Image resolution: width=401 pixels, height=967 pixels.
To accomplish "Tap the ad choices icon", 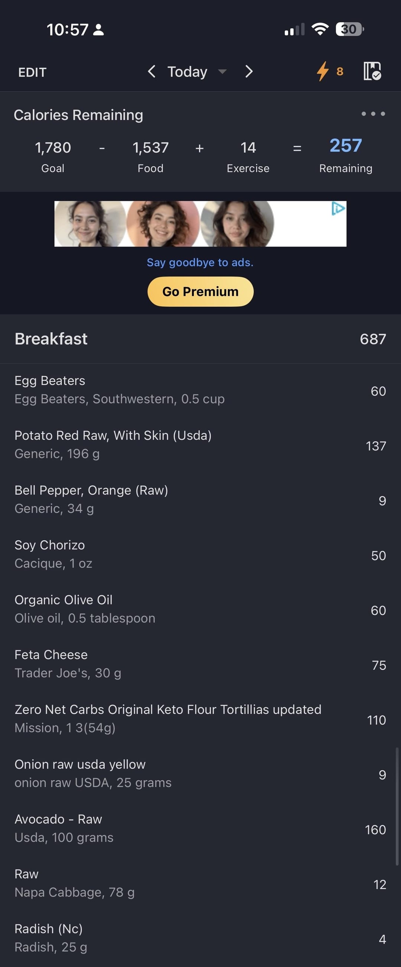I will (x=338, y=209).
